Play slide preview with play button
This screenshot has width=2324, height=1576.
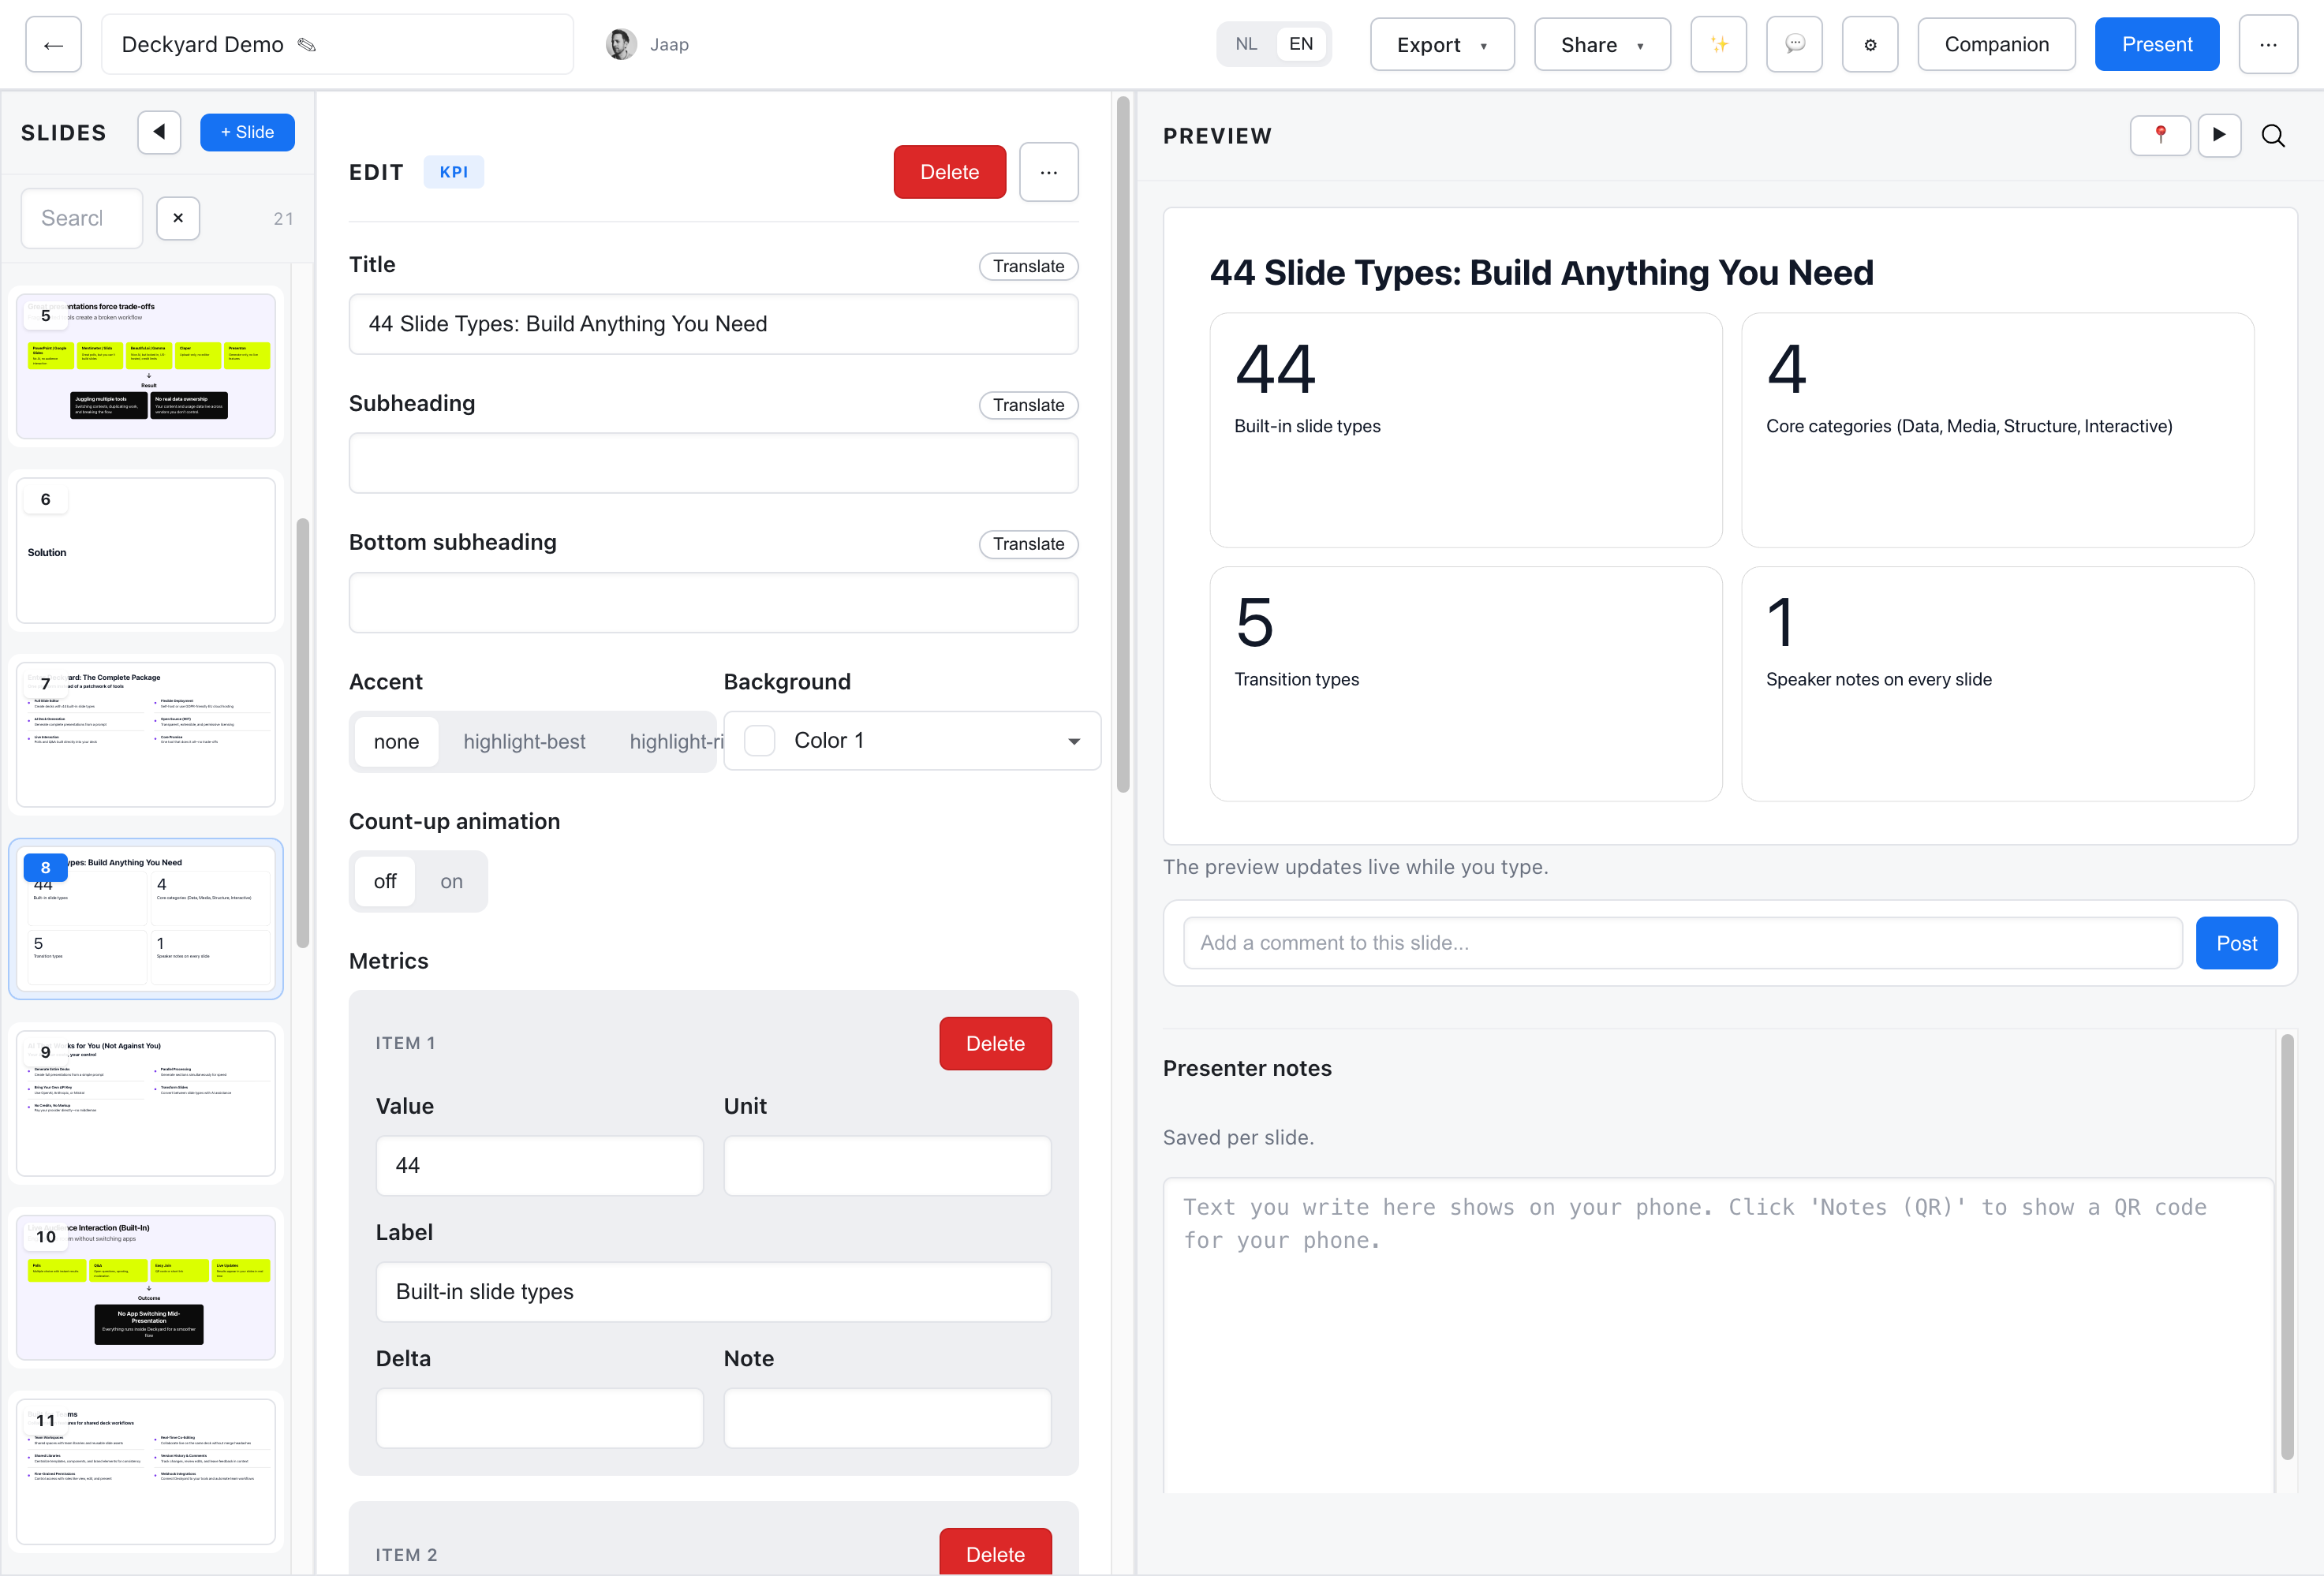[x=2219, y=135]
